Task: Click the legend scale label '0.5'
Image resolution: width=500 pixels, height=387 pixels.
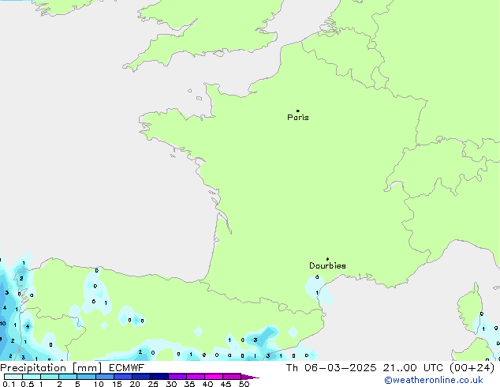Action: coord(28,384)
